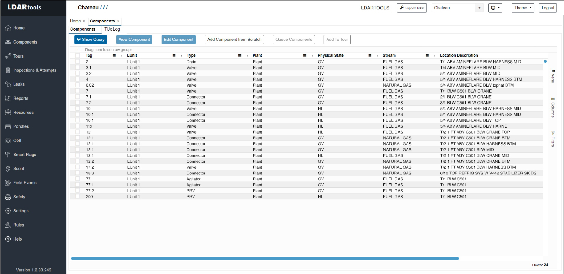Open the Columns side panel icon
The image size is (564, 274).
553,99
